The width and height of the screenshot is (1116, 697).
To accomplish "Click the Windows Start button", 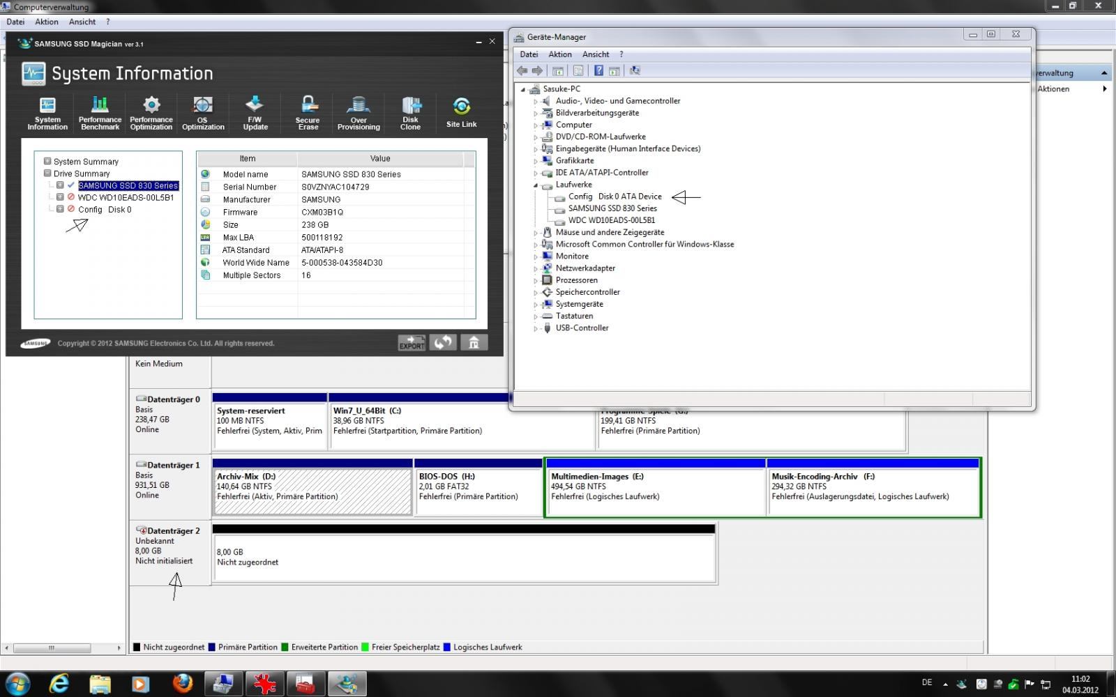I will 17,684.
